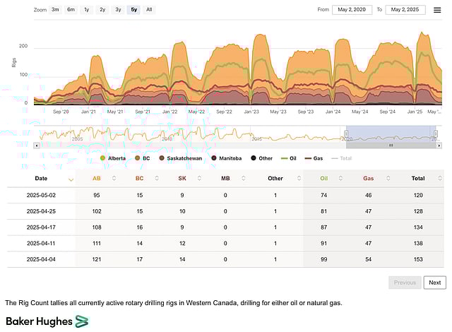Click the Baker Hughes logo
This screenshot has height=332, width=452.
point(47,321)
